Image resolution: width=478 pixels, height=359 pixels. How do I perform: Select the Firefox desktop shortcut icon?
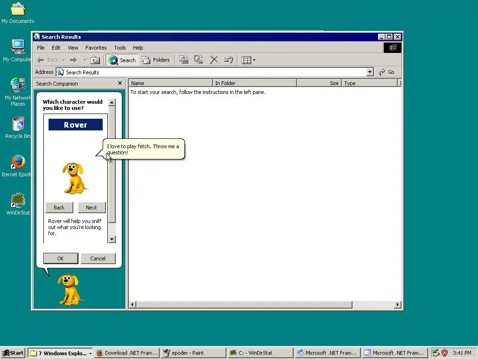coord(18,166)
